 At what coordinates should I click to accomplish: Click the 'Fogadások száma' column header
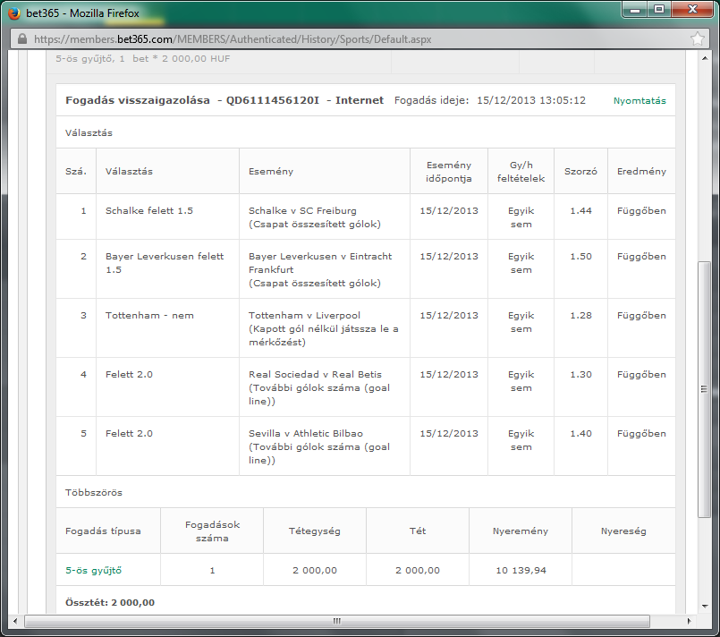click(212, 531)
